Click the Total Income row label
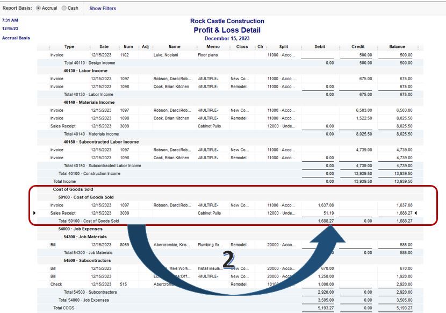446x313 pixels. [64, 181]
